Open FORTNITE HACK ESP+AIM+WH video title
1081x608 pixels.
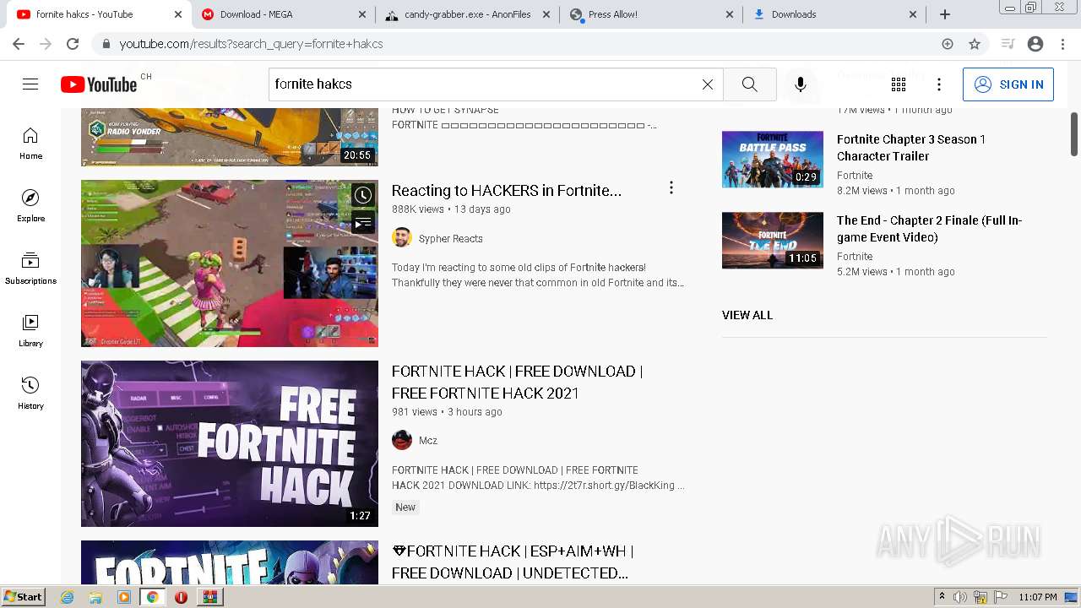tap(513, 562)
